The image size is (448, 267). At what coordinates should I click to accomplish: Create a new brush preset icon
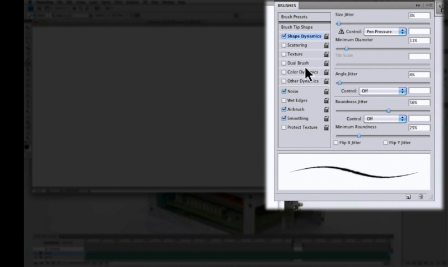pyautogui.click(x=408, y=196)
